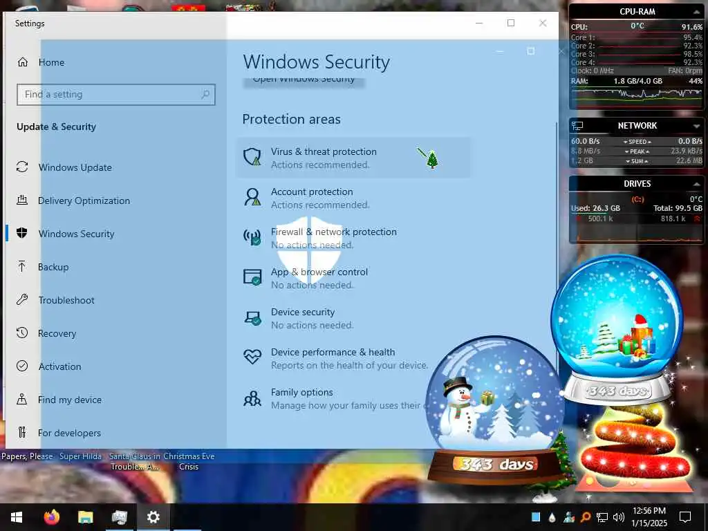Click the Device performance heart icon
Screen dimensions: 708x531
click(x=252, y=357)
